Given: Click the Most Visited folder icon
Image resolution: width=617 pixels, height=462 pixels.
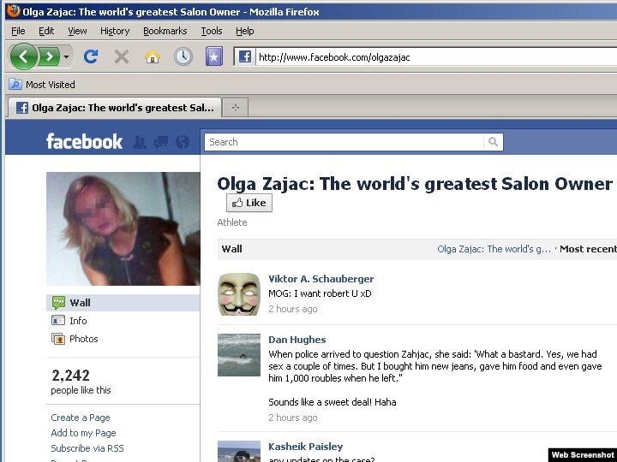Looking at the screenshot, I should 15,84.
